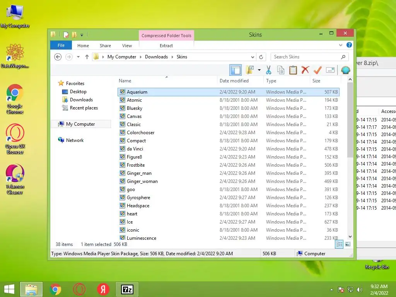396x297 pixels.
Task: Select the da Vinci skin file
Action: 228,149
